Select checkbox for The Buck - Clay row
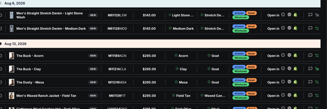The width and height of the screenshot is (327, 109). click(x=1, y=69)
